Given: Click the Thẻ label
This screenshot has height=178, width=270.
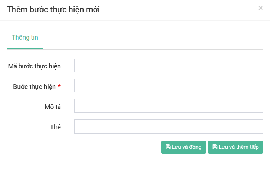Looking at the screenshot, I should [x=55, y=127].
